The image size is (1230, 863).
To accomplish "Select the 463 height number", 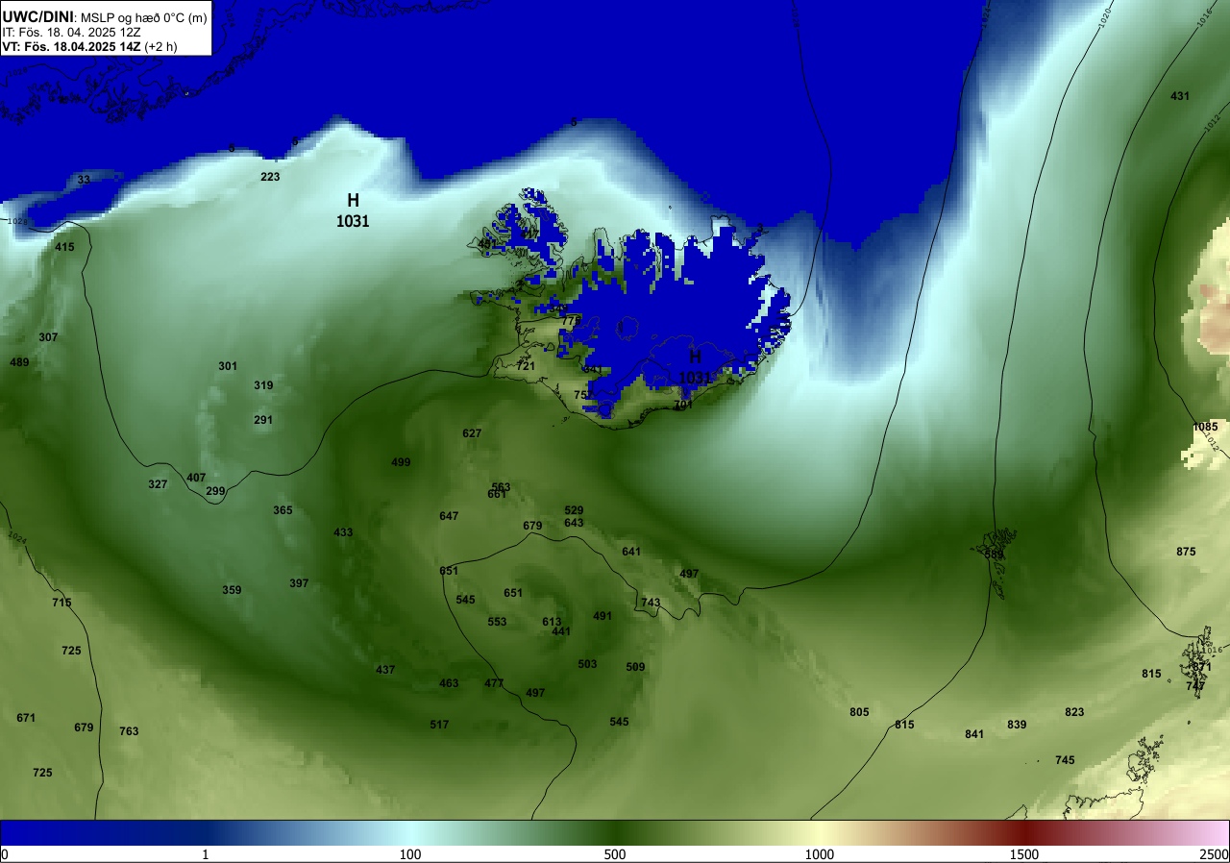I will 449,683.
